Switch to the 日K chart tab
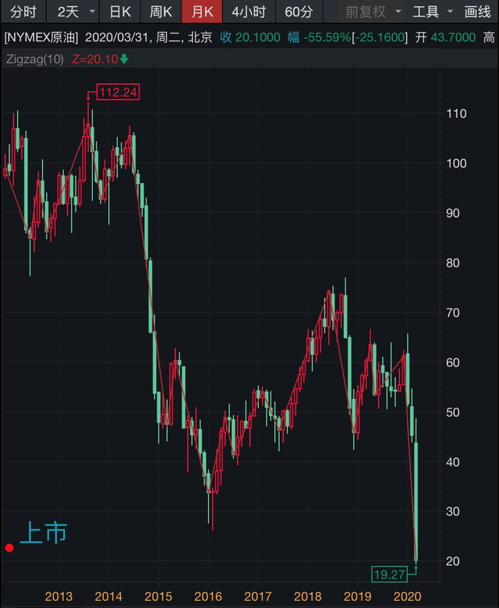499x608 pixels. [120, 12]
